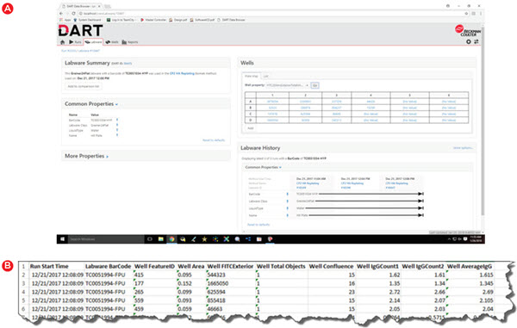Viewport: 517px width, 328px height.
Task: Click the Run breadcrumb link
Action: coord(69,51)
